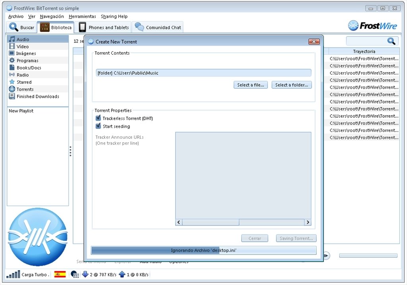Sort by the Trayectoria column header
This screenshot has width=407, height=285.
[x=364, y=51]
